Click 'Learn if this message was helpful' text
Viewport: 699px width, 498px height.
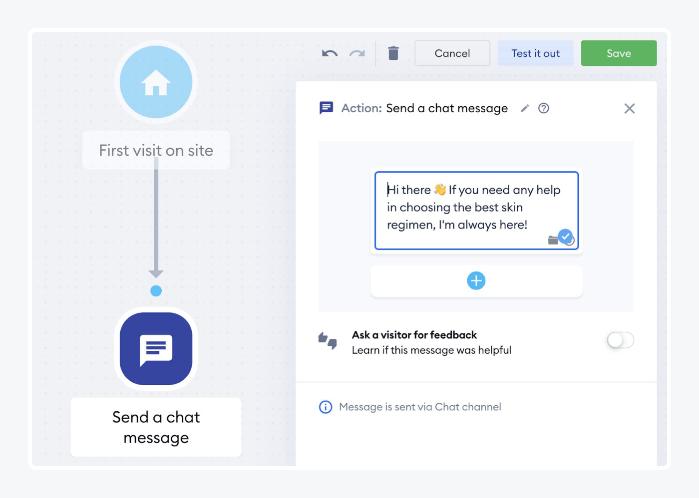(432, 350)
